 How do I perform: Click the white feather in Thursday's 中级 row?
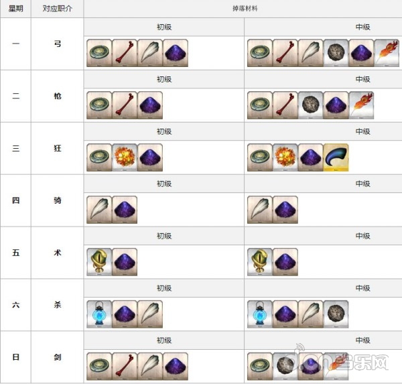click(x=260, y=210)
